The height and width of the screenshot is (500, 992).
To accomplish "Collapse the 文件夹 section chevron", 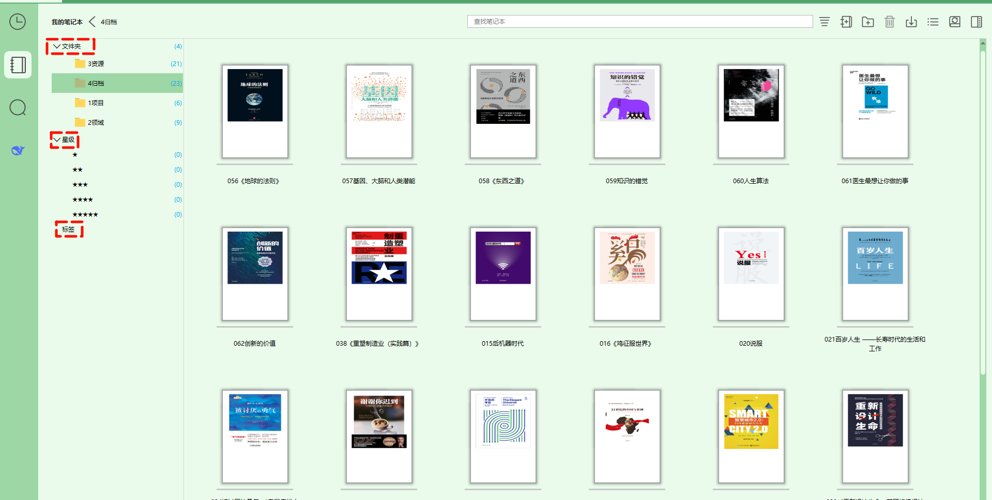I will 56,46.
